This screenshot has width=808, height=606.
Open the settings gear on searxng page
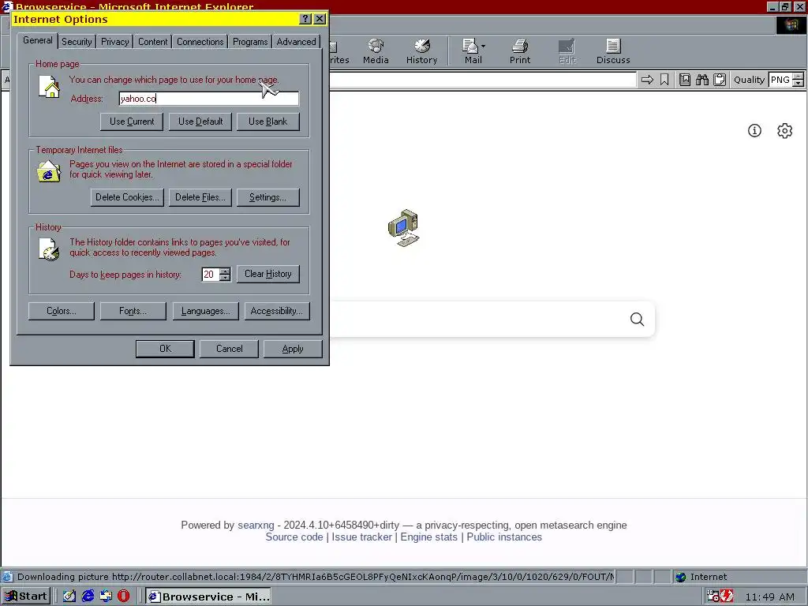point(784,131)
